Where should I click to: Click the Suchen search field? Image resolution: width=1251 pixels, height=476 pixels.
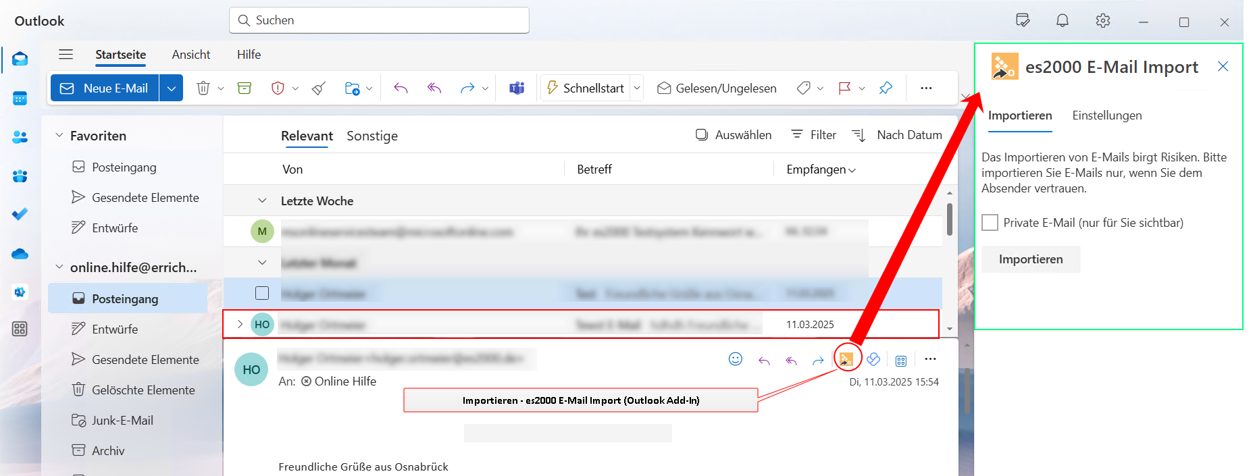point(379,20)
